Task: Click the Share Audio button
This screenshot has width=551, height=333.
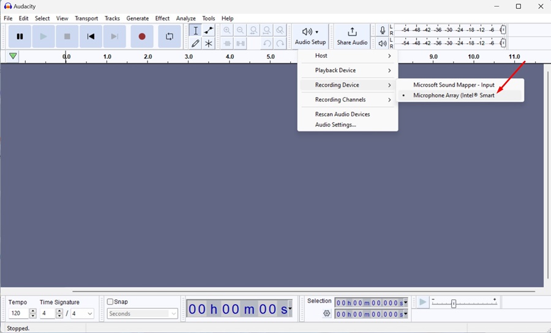Action: click(352, 37)
